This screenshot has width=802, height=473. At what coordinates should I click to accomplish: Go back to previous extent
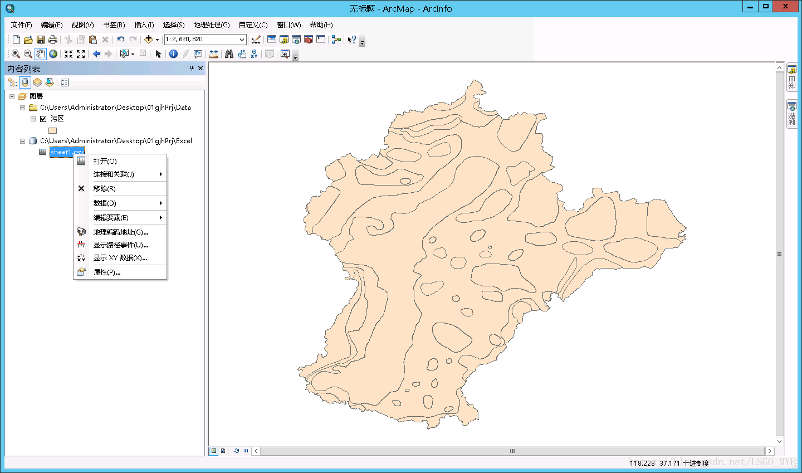(x=96, y=54)
